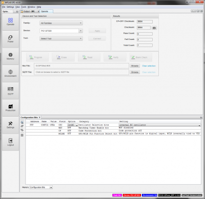Open the Select Tool dropdown
This screenshot has height=199, width=205.
(61, 38)
